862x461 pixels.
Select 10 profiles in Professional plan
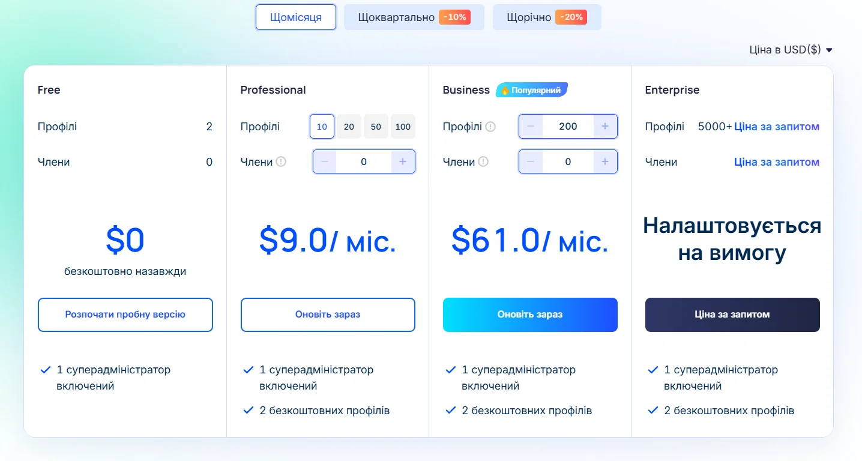click(x=322, y=127)
